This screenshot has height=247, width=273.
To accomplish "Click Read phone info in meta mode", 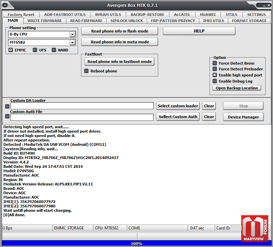I will click(120, 42).
